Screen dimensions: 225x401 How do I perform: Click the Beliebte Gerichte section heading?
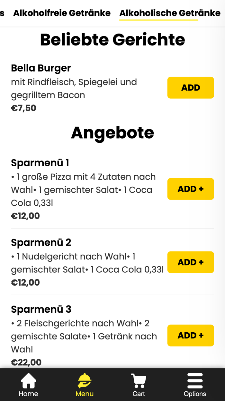(112, 39)
